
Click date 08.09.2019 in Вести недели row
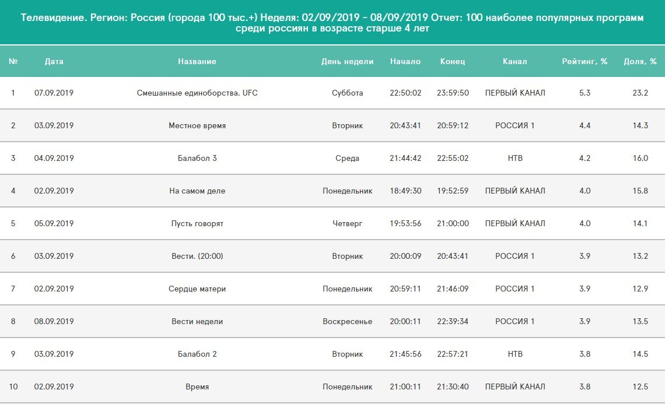click(54, 321)
